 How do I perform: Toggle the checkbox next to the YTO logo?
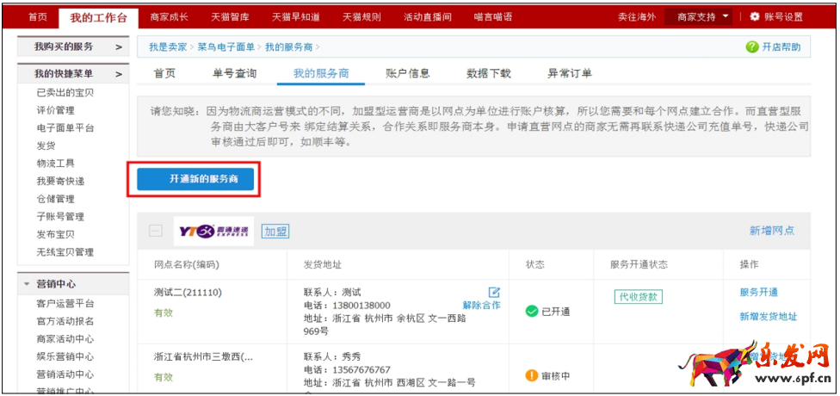tap(156, 231)
